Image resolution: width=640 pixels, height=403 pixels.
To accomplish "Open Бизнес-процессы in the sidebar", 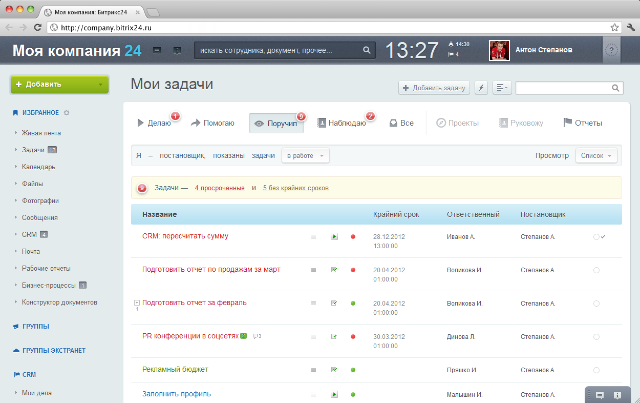I will coord(49,285).
